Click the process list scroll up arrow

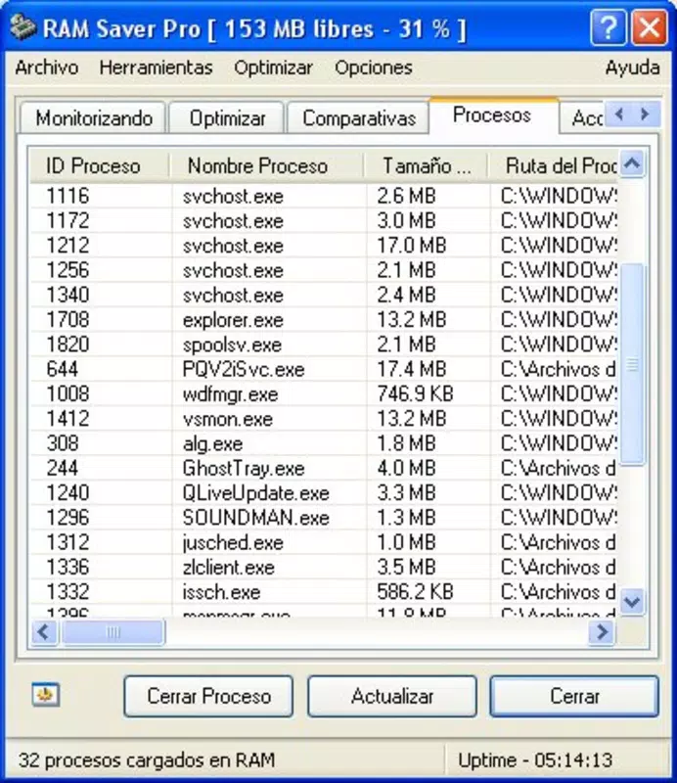point(633,163)
